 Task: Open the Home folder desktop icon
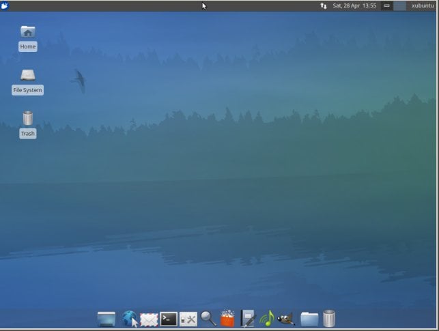tap(28, 32)
